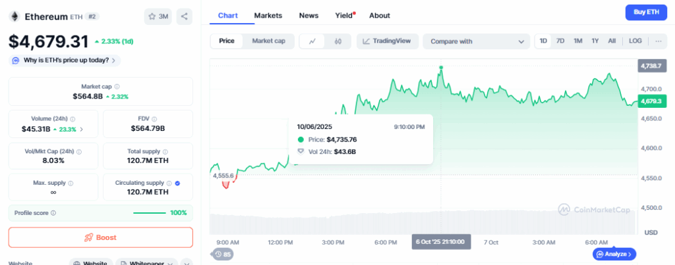Click the Market cap info icon

click(x=117, y=87)
